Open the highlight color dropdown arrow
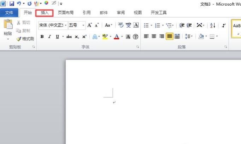Image resolution: width=241 pixels, height=144 pixels. 110,36
